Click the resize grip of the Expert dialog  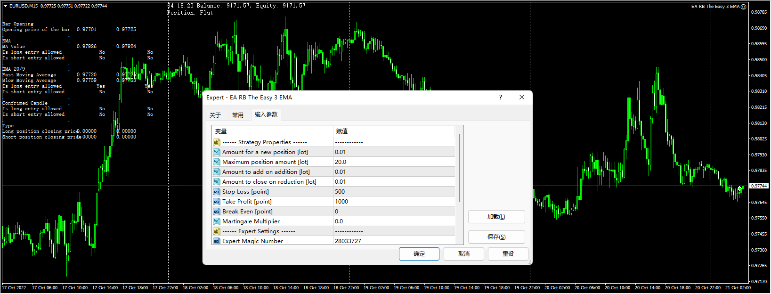click(529, 261)
